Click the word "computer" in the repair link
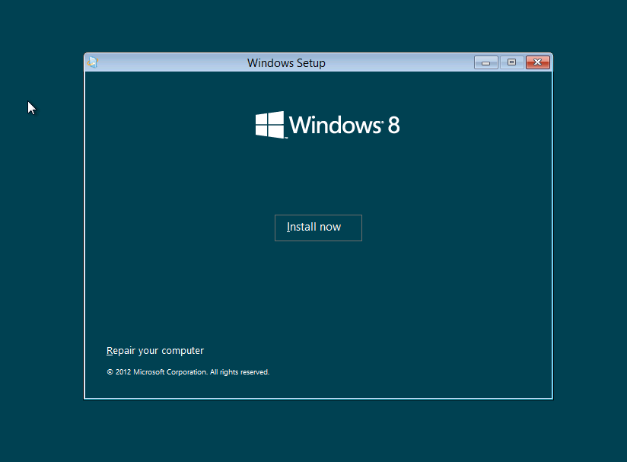This screenshot has width=627, height=462. coord(182,351)
